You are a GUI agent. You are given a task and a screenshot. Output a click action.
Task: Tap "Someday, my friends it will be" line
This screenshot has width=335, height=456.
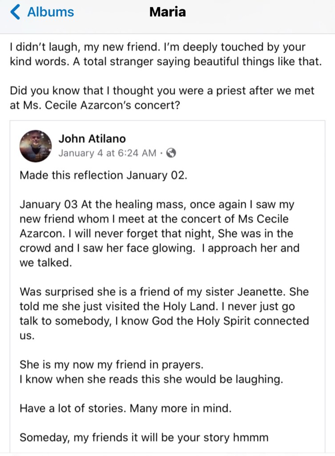144,437
